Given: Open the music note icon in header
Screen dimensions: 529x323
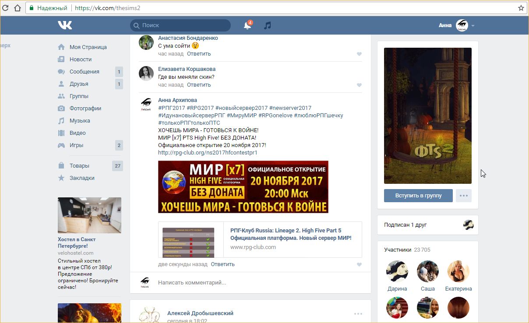Looking at the screenshot, I should (268, 25).
